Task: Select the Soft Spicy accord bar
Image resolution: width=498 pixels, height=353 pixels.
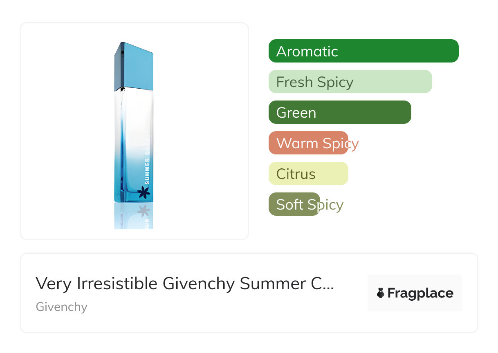Action: pos(294,204)
